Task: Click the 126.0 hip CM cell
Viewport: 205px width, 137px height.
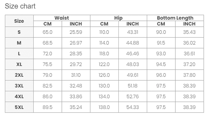Action: click(x=104, y=75)
